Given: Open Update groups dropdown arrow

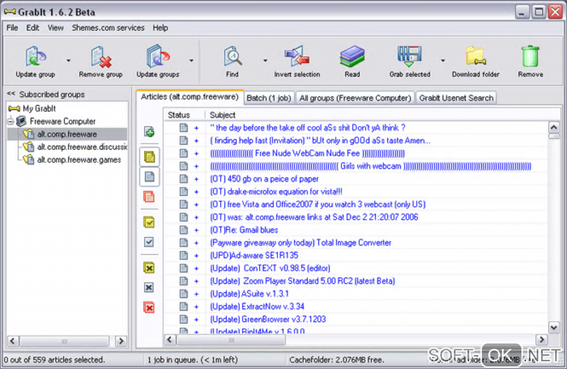Looking at the screenshot, I should (x=191, y=61).
